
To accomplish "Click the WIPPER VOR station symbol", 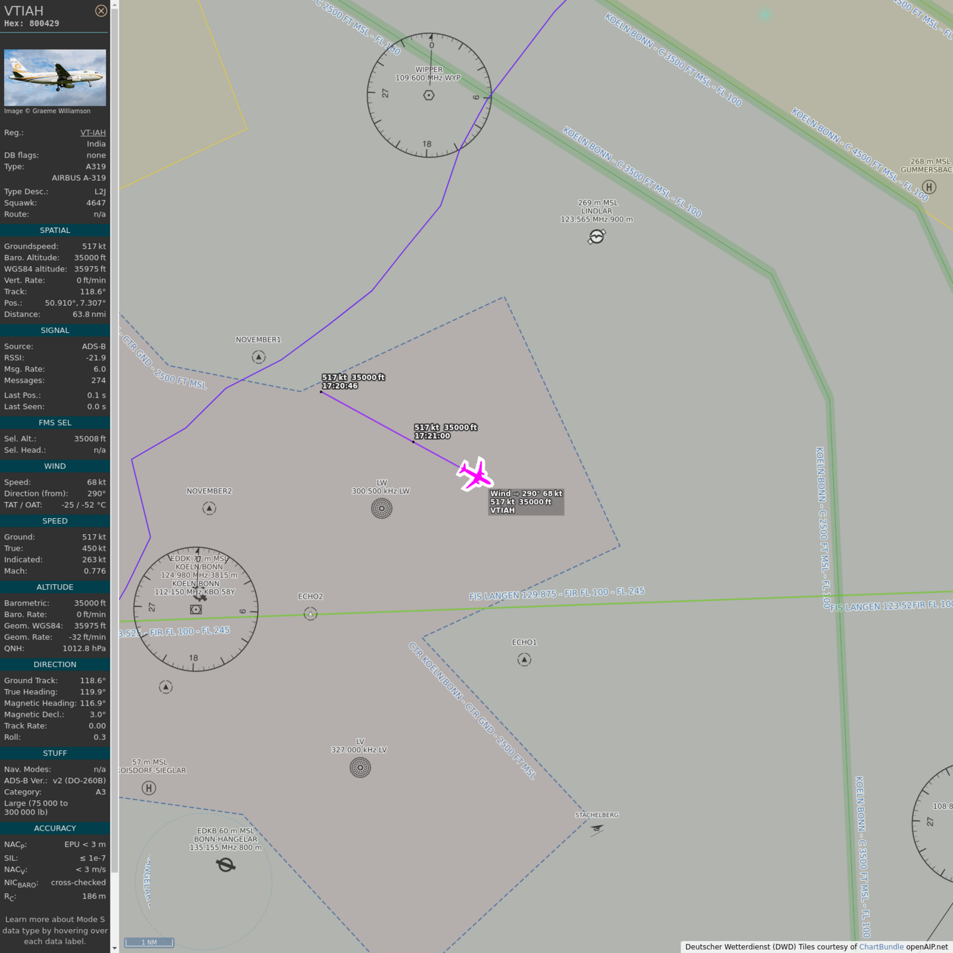I will 429,95.
